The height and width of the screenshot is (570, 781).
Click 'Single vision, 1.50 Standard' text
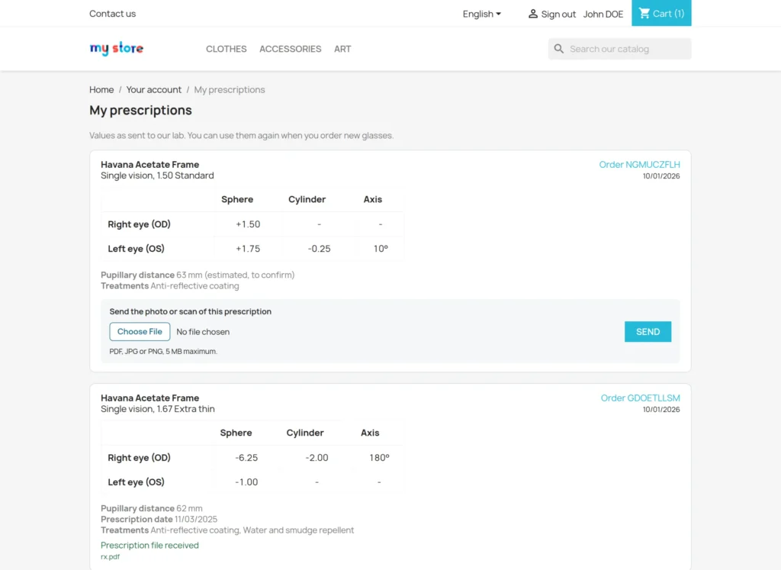tap(157, 176)
